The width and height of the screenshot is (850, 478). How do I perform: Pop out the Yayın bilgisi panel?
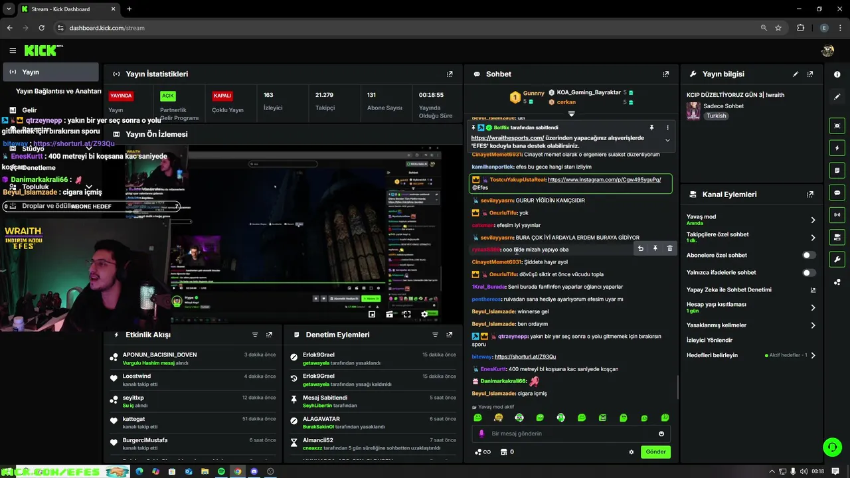(810, 74)
